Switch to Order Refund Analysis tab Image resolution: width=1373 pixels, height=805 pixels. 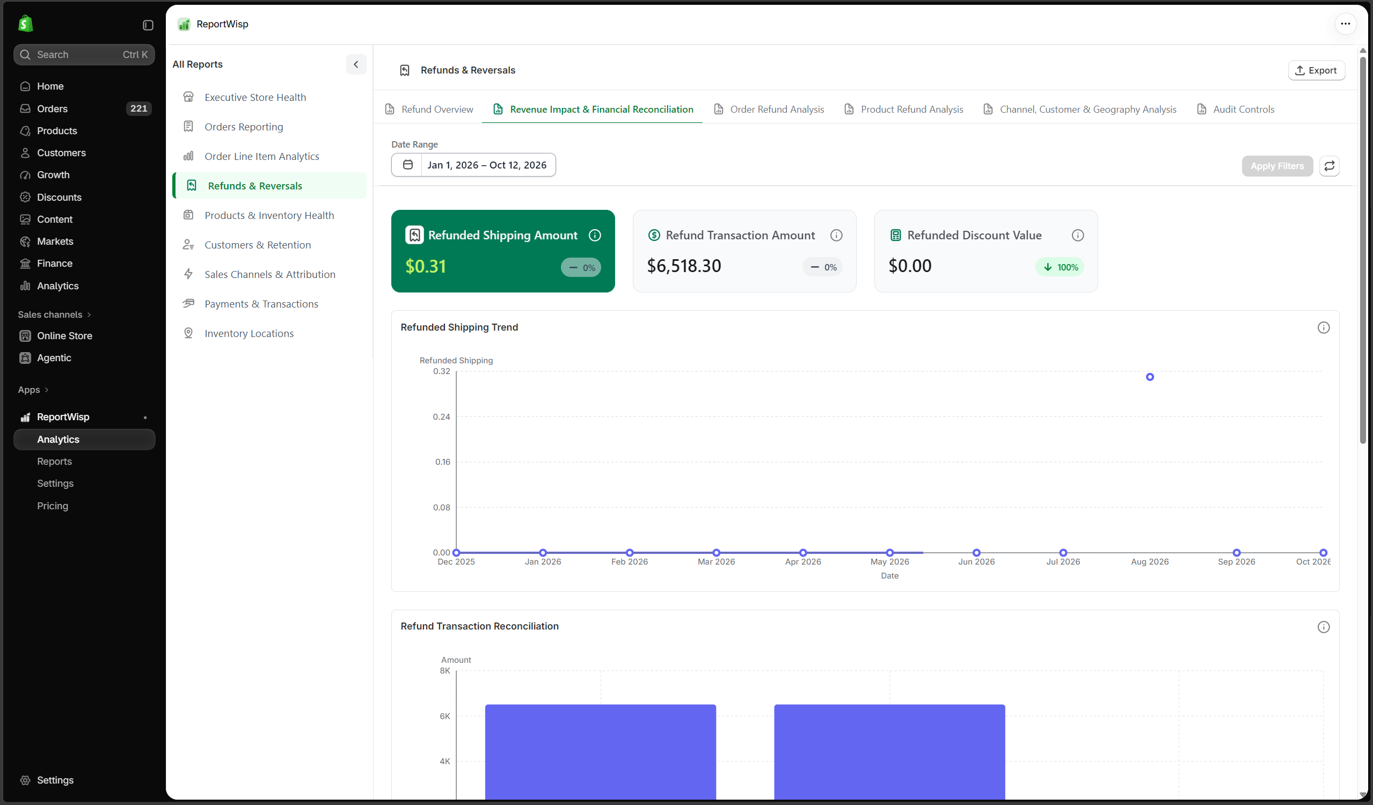(x=769, y=109)
